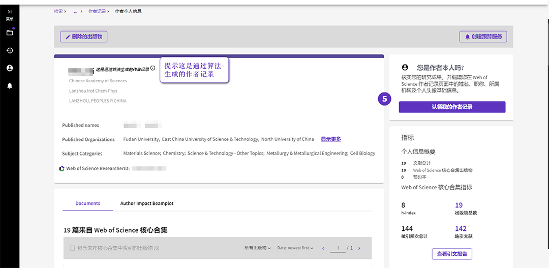
Task: Click the 创建跟踪服务 button
Action: pyautogui.click(x=483, y=37)
